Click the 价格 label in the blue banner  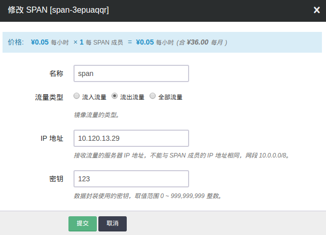(x=16, y=43)
